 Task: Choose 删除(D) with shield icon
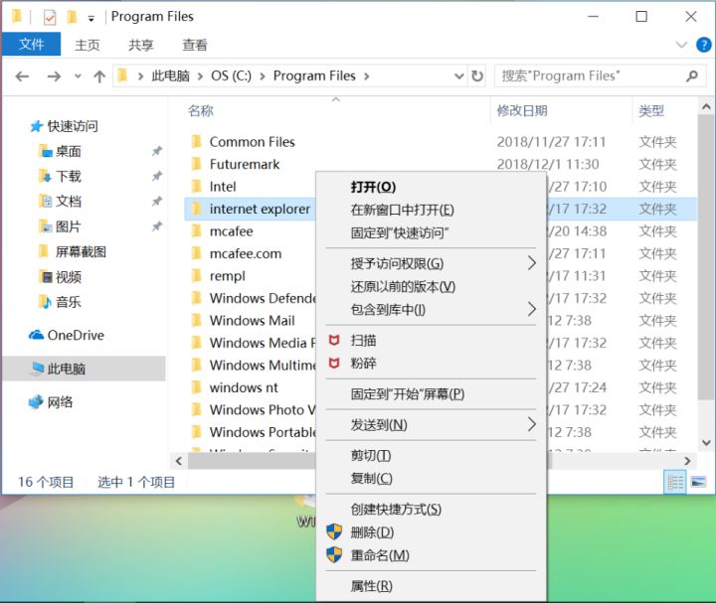pos(431,532)
